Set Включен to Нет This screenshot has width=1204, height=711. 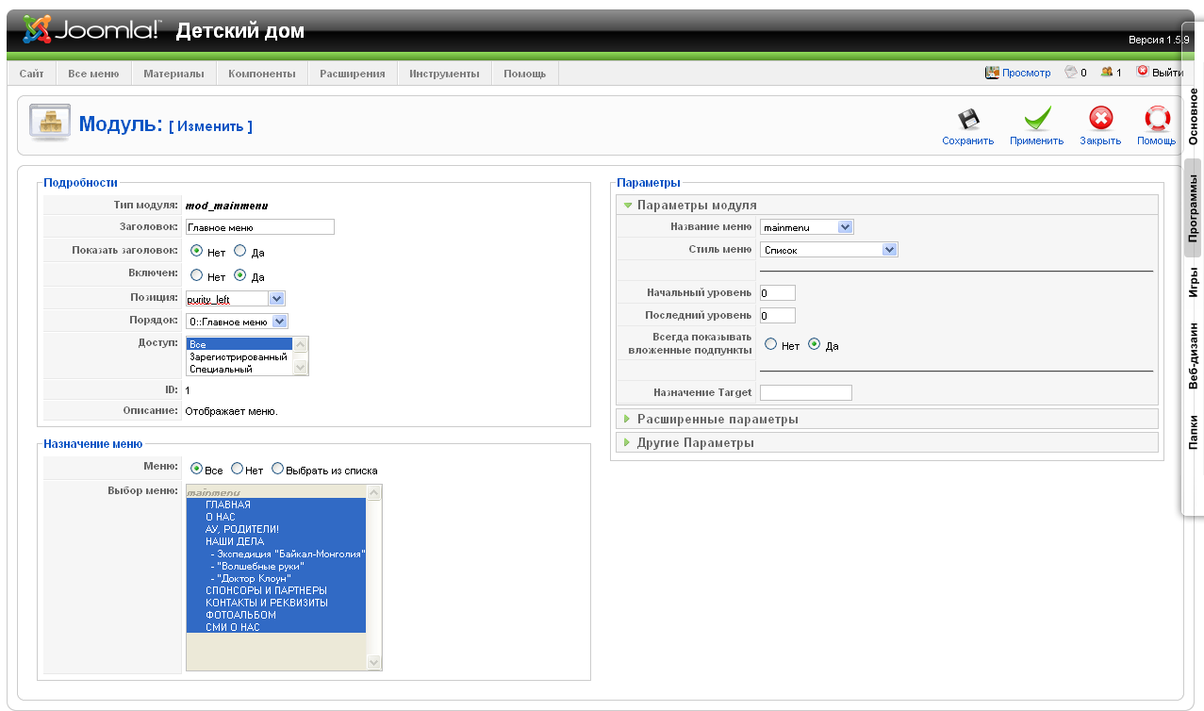(x=196, y=276)
